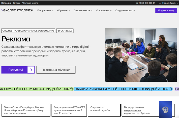Open the Курсы section

17,3
